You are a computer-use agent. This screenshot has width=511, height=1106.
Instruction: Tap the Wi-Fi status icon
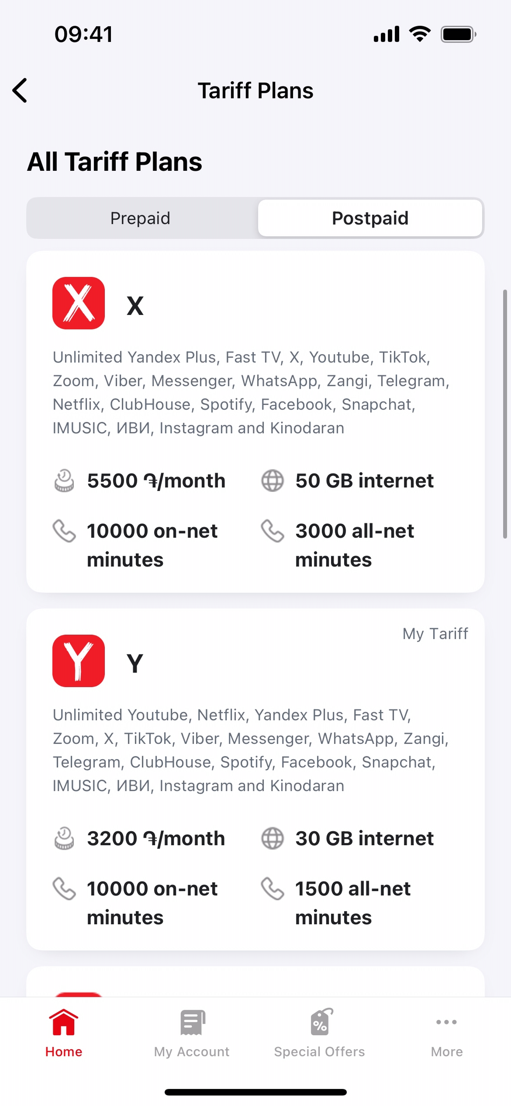tap(420, 34)
